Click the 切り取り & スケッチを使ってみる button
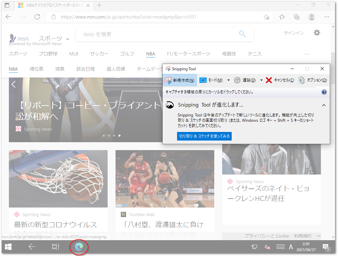Viewport: 338px width, 256px height. pos(204,136)
